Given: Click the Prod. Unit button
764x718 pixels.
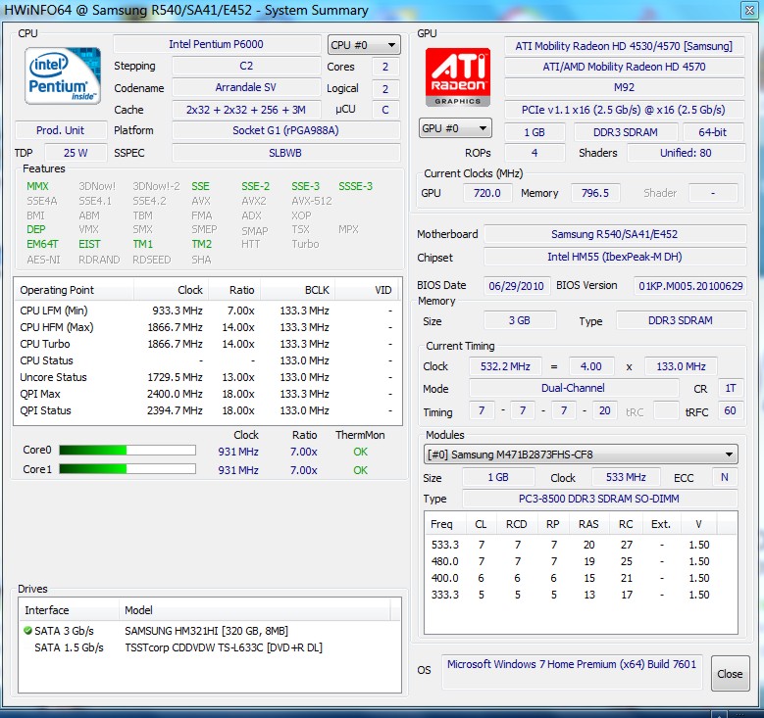Looking at the screenshot, I should click(61, 130).
